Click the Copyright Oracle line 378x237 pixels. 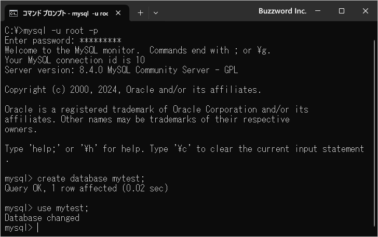133,90
